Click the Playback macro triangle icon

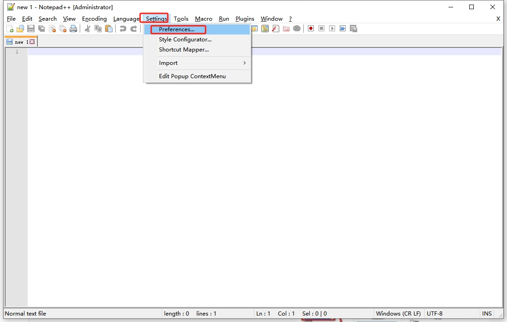(x=332, y=29)
